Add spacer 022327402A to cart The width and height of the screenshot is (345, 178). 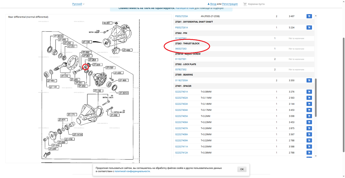pyautogui.click(x=309, y=98)
